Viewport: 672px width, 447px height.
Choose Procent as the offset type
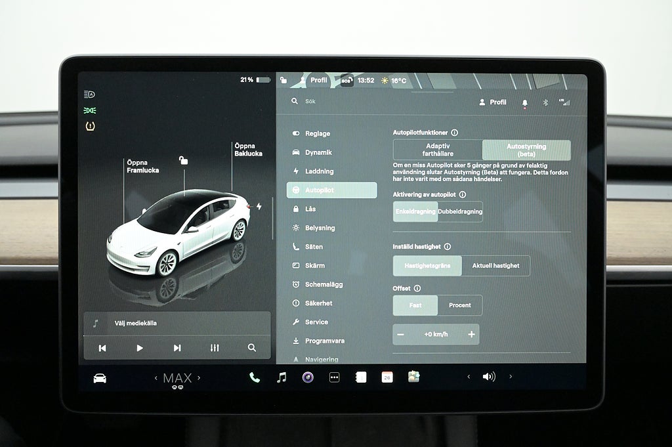(x=459, y=305)
